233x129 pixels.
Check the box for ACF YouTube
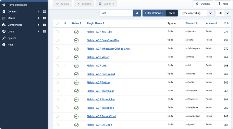57,32
